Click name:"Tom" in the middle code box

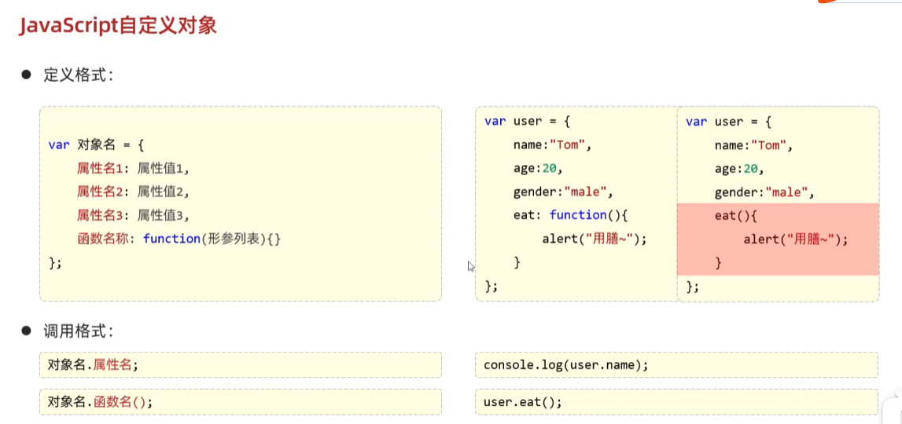pyautogui.click(x=552, y=144)
